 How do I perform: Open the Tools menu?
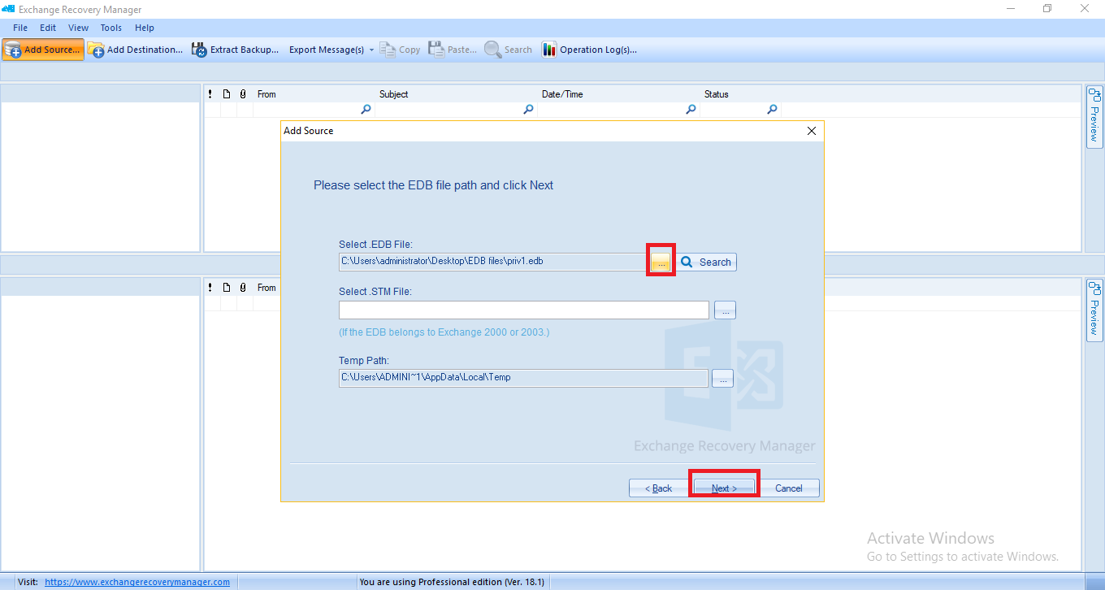[111, 28]
